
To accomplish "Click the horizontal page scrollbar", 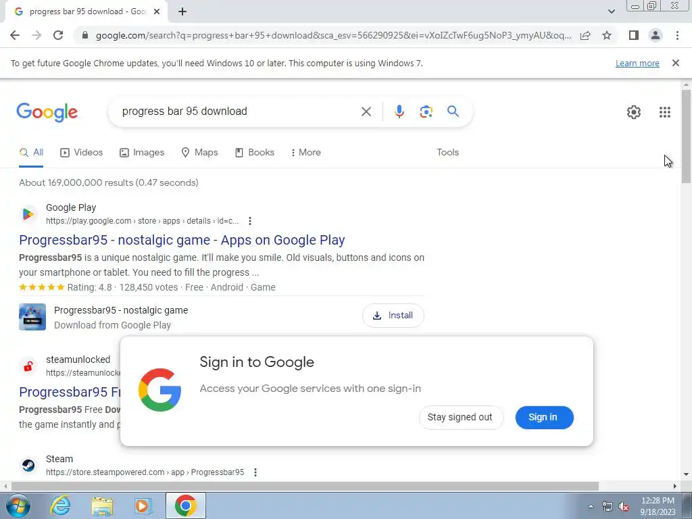I will (305, 487).
